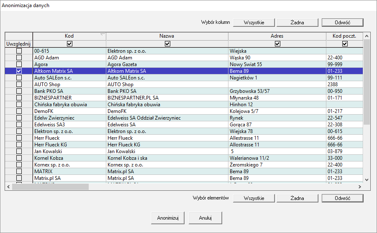This screenshot has width=377, height=233.
Task: Tick checkbox for Jan Kowalski row
Action: tap(19, 151)
